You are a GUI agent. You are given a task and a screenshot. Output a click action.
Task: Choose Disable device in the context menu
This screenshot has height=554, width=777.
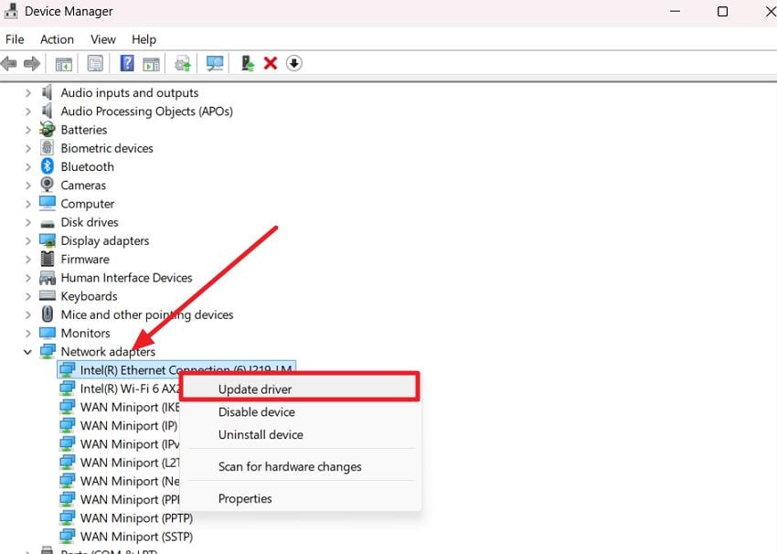click(258, 411)
